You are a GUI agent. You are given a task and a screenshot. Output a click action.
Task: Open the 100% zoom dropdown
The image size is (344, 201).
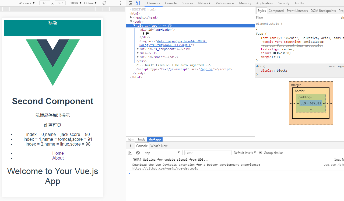(x=76, y=3)
